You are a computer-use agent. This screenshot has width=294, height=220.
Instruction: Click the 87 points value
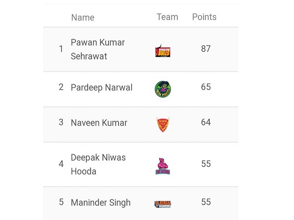(206, 48)
